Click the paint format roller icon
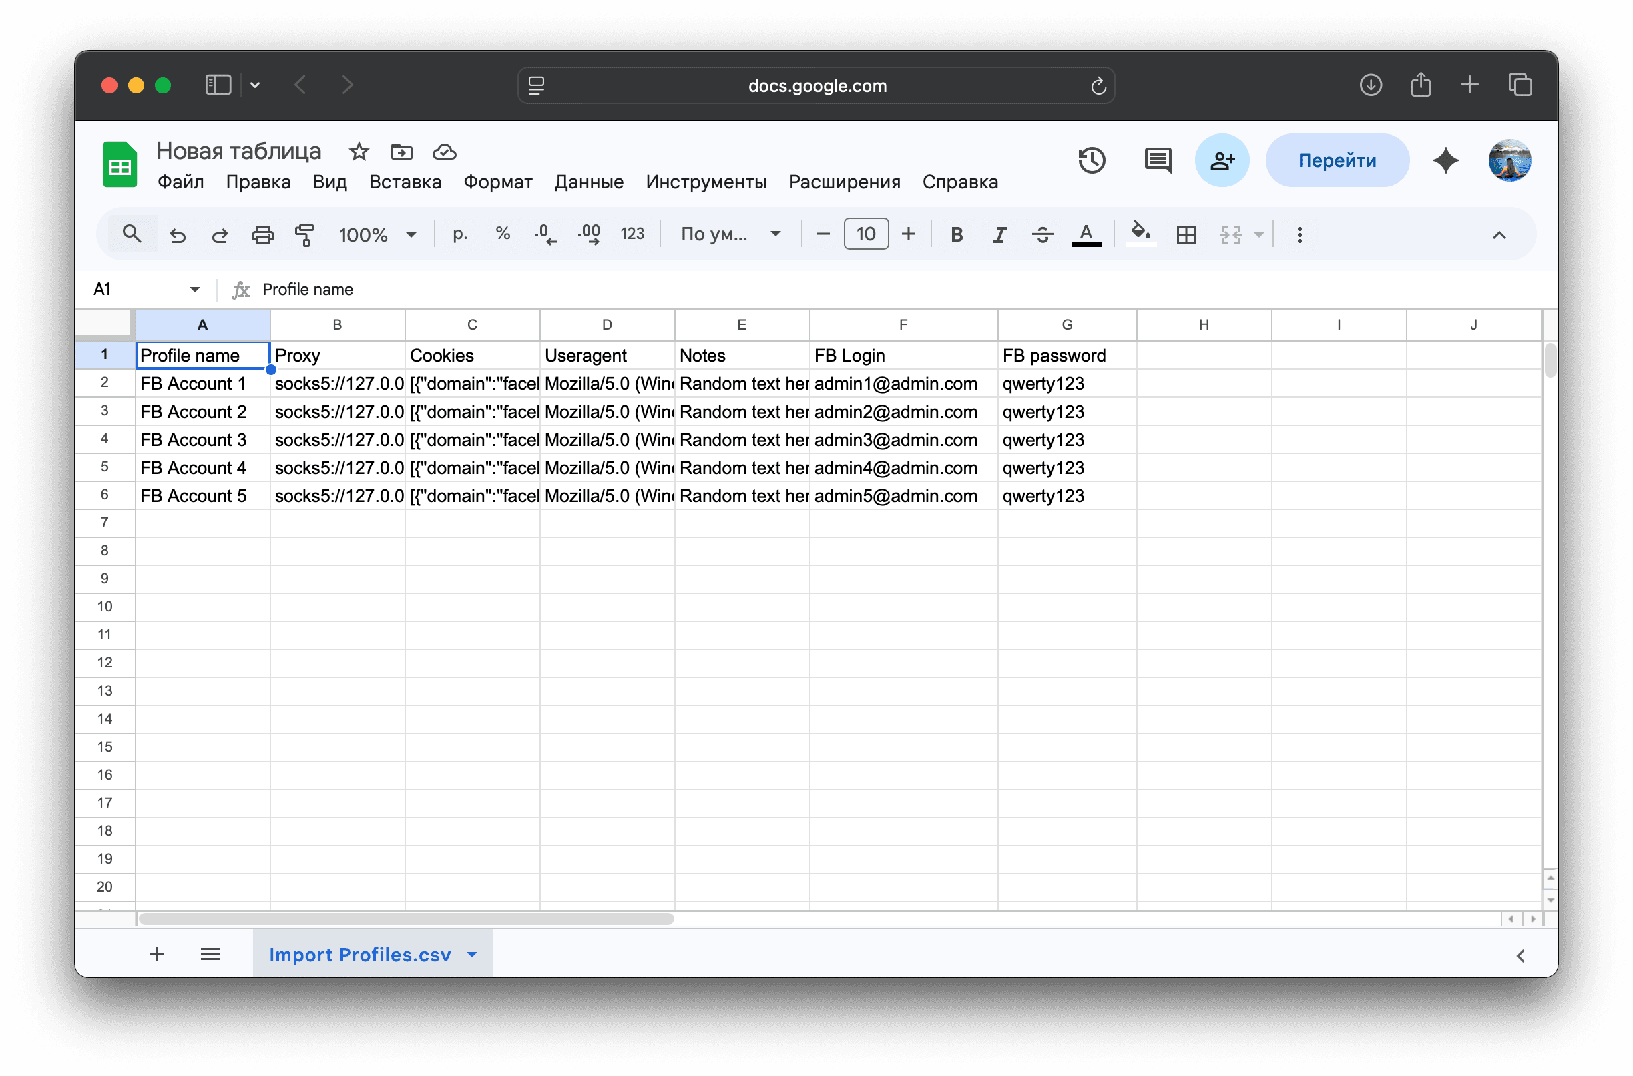This screenshot has height=1076, width=1633. point(304,235)
